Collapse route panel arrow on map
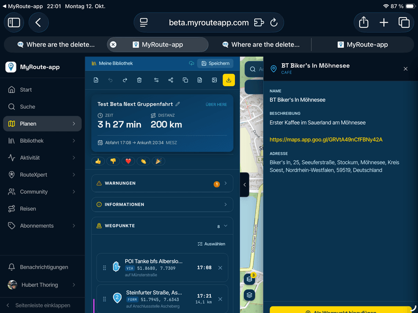Image resolution: width=418 pixels, height=313 pixels. click(244, 185)
